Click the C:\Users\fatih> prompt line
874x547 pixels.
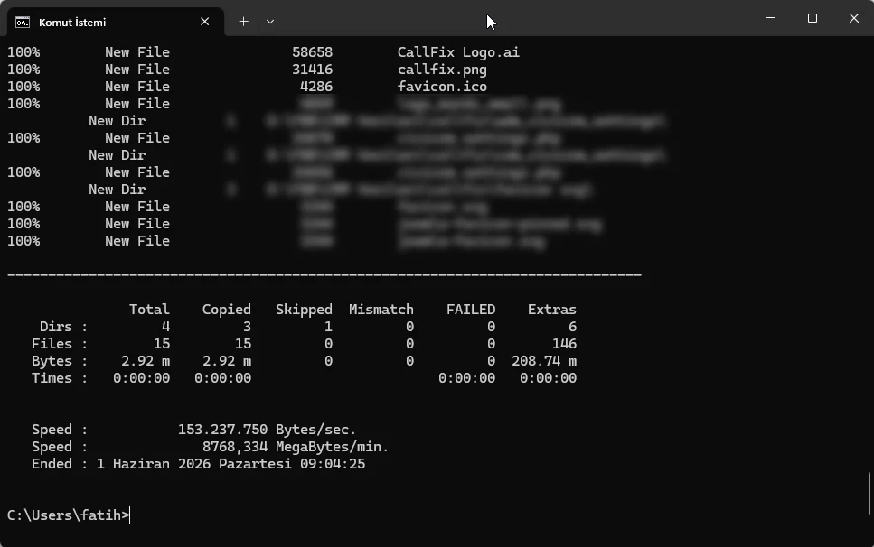coord(68,515)
